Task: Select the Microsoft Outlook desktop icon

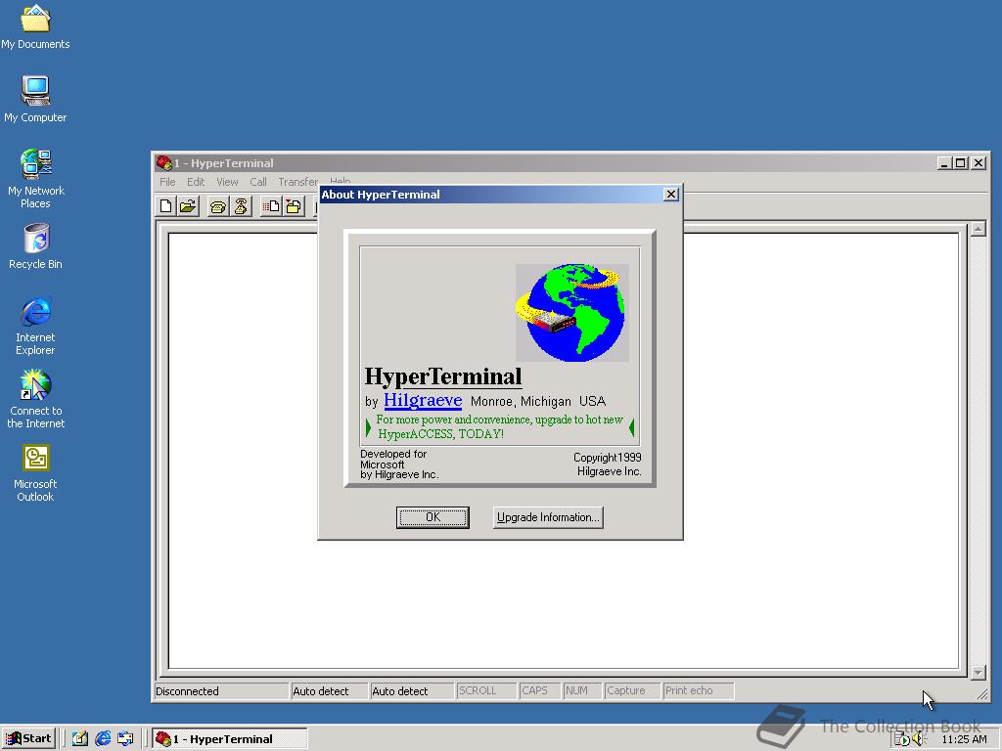Action: point(35,472)
